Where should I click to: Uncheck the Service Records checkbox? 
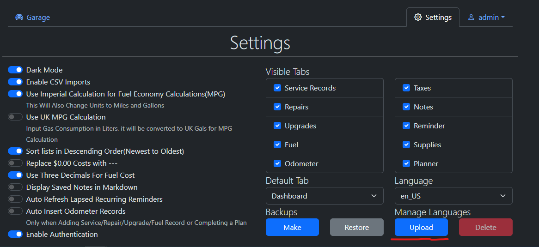tap(277, 88)
